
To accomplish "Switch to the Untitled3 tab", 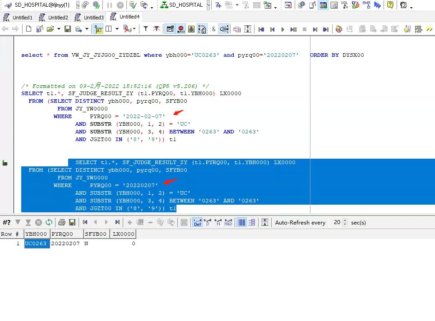I will [93, 18].
